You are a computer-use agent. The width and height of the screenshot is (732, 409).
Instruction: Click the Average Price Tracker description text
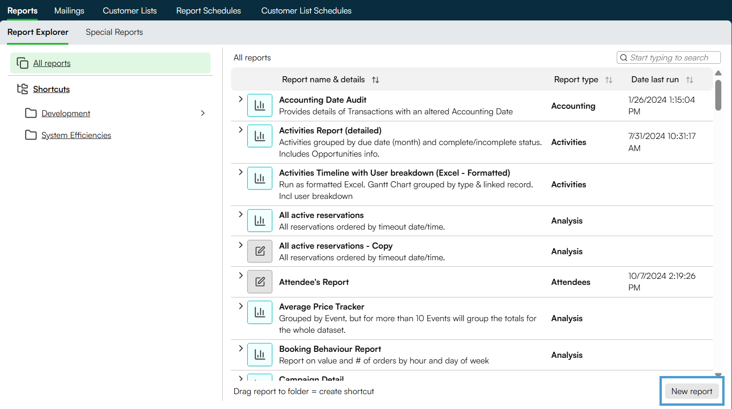click(408, 324)
